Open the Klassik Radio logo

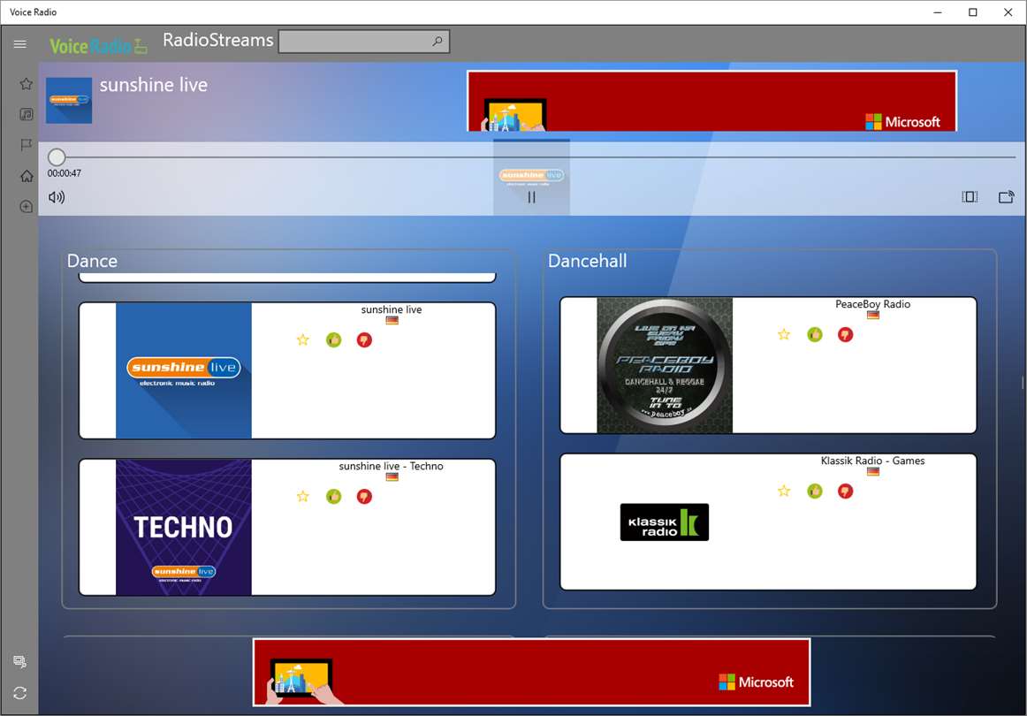664,522
